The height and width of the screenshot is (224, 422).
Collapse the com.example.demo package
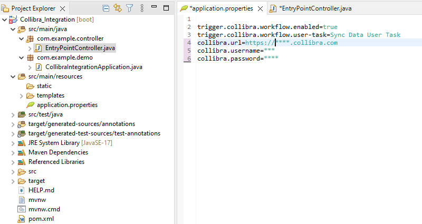click(22, 57)
